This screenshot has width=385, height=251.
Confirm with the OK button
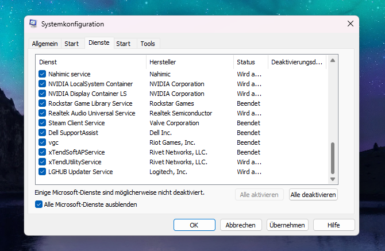click(x=194, y=225)
